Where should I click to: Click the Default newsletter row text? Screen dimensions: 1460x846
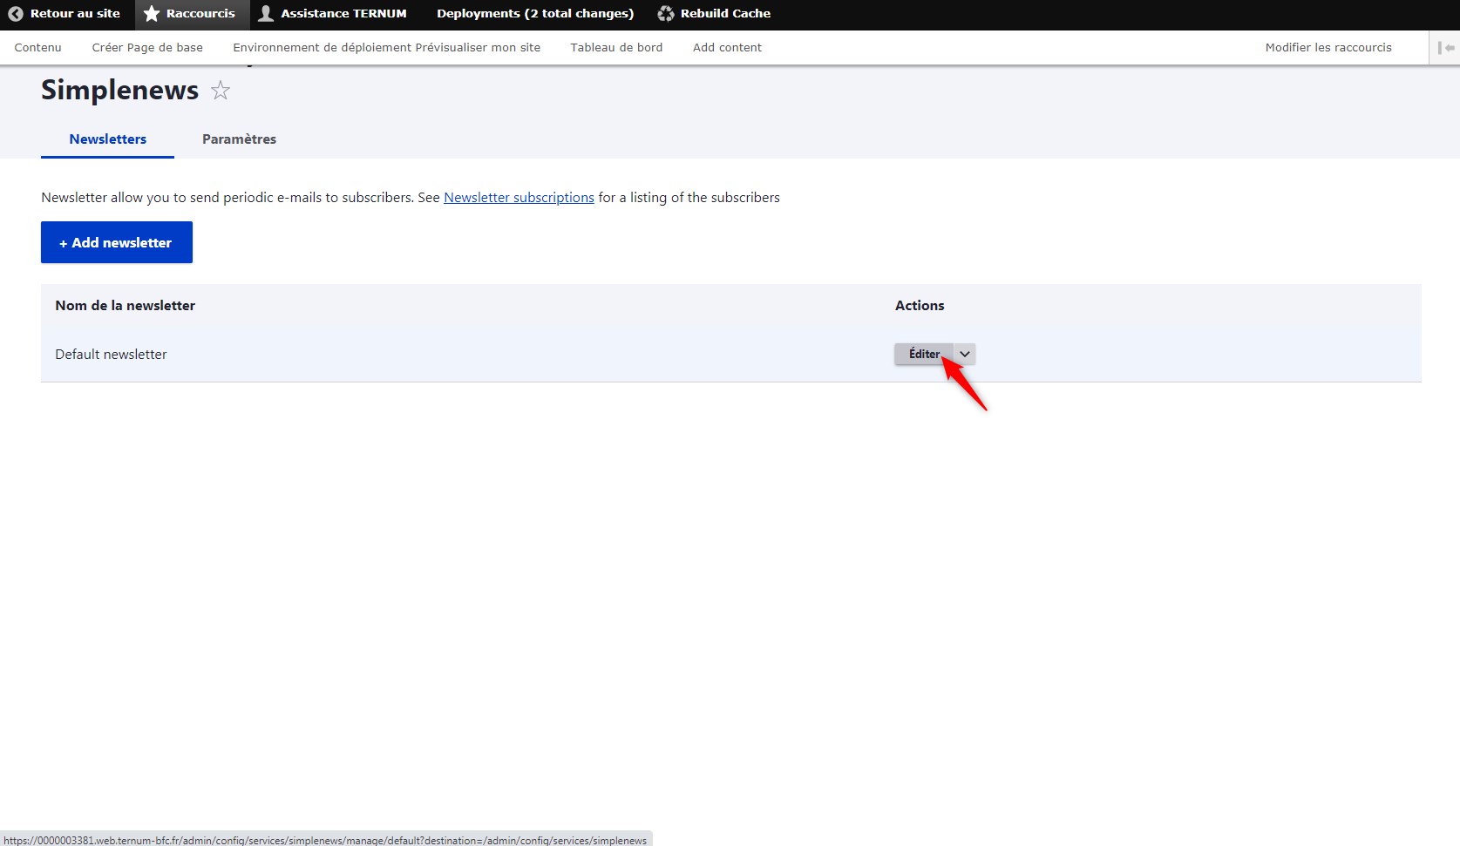coord(111,355)
